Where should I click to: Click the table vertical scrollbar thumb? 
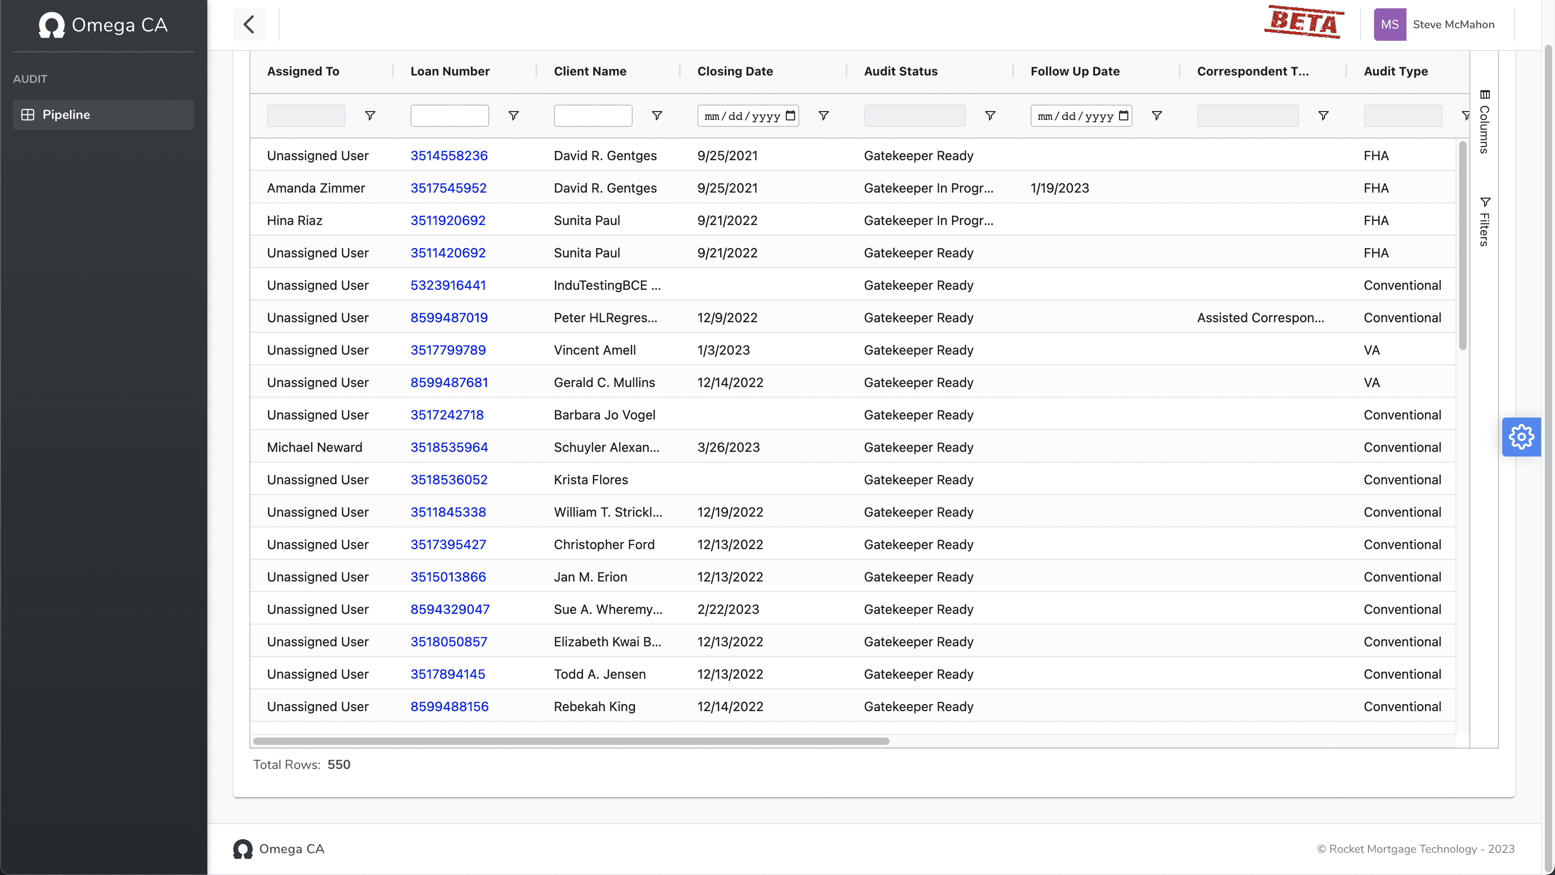pyautogui.click(x=1462, y=245)
